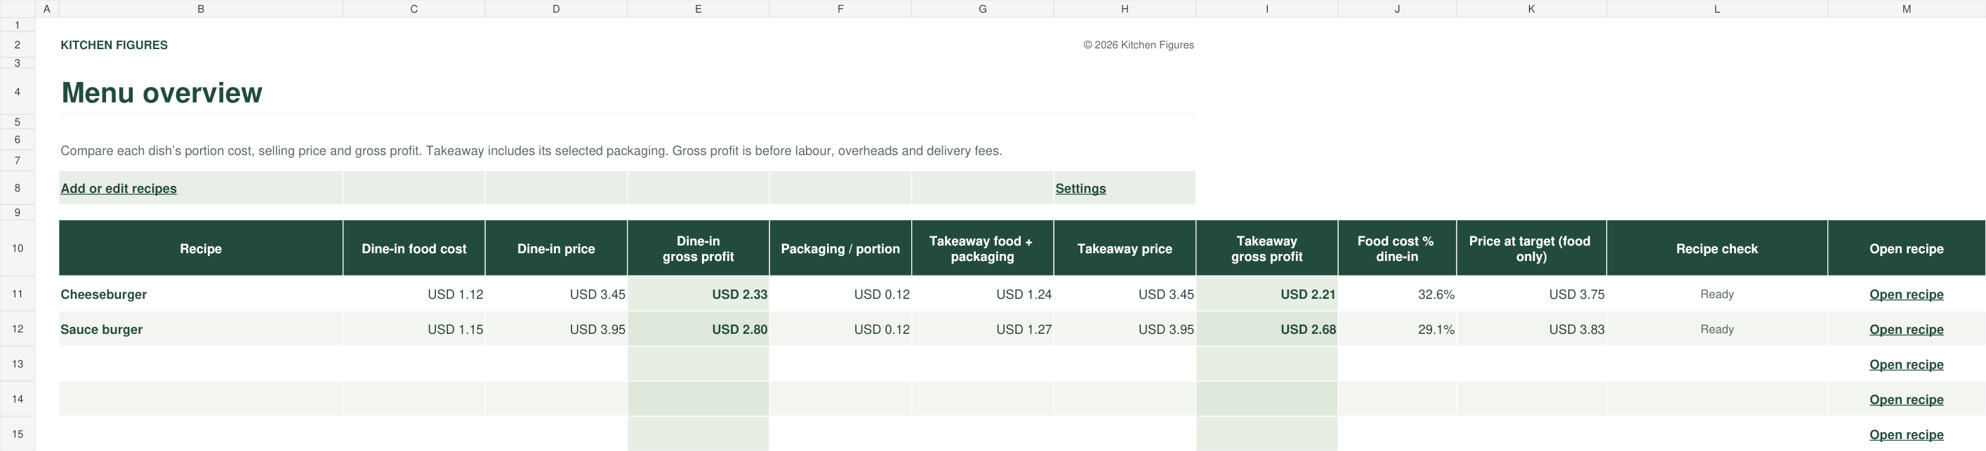Select Cheeseburger packaging per portion USD 0.12
This screenshot has height=451, width=1986.
point(840,295)
